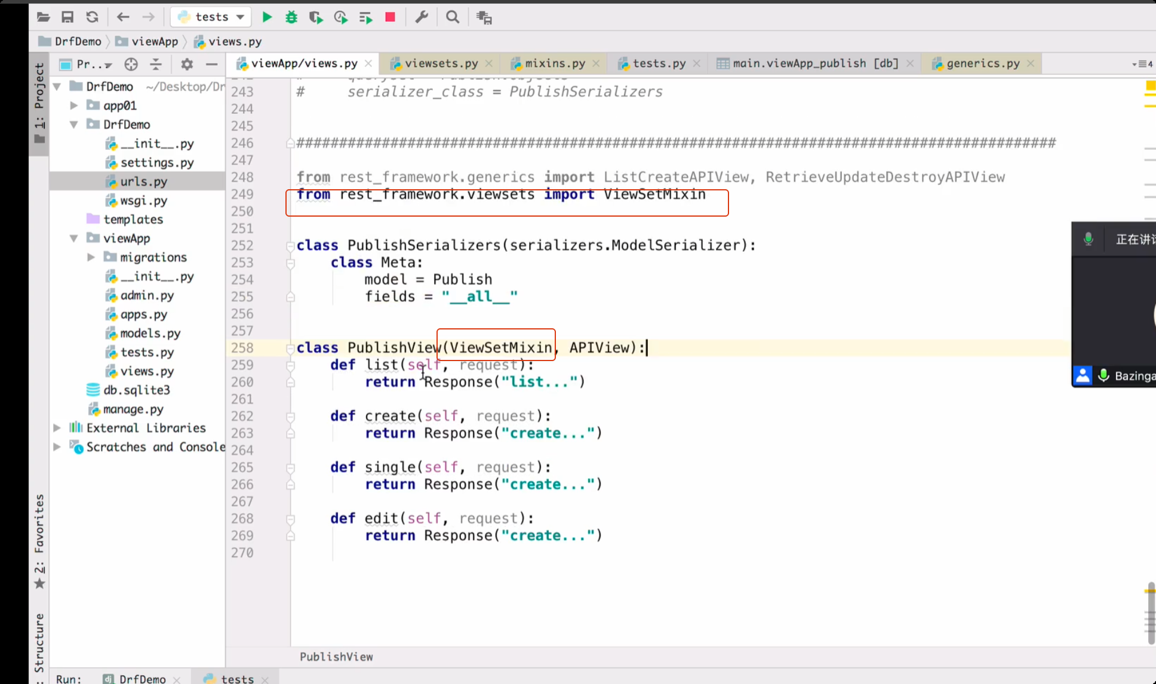Image resolution: width=1156 pixels, height=684 pixels.
Task: Switch to the viewsets.py tab
Action: [441, 63]
